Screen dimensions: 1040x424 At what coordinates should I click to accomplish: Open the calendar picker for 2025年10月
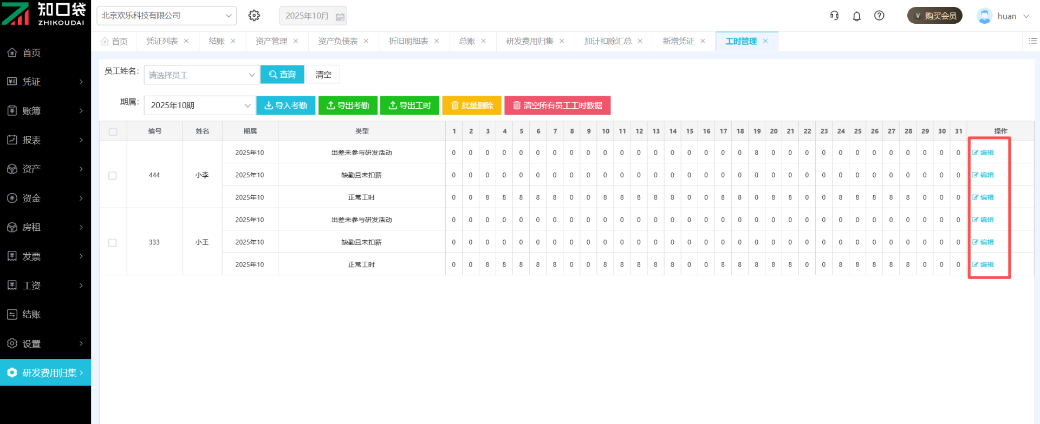tap(340, 16)
